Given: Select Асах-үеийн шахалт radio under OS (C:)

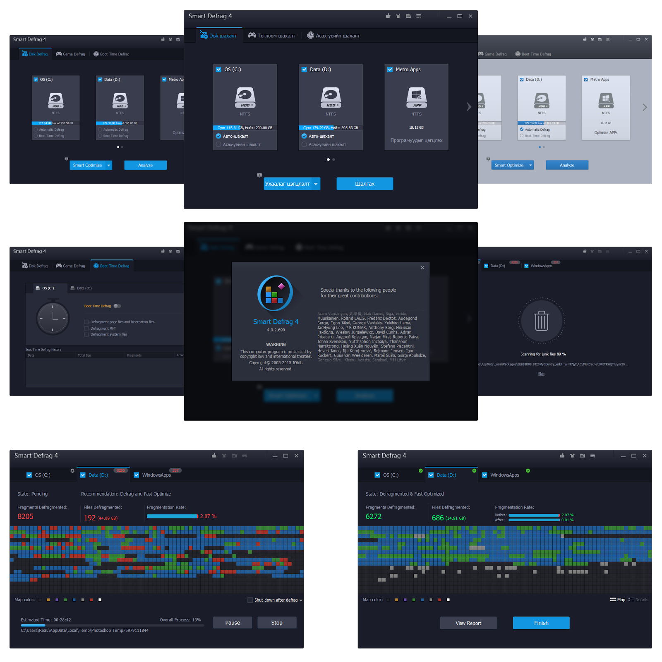Looking at the screenshot, I should tap(218, 144).
